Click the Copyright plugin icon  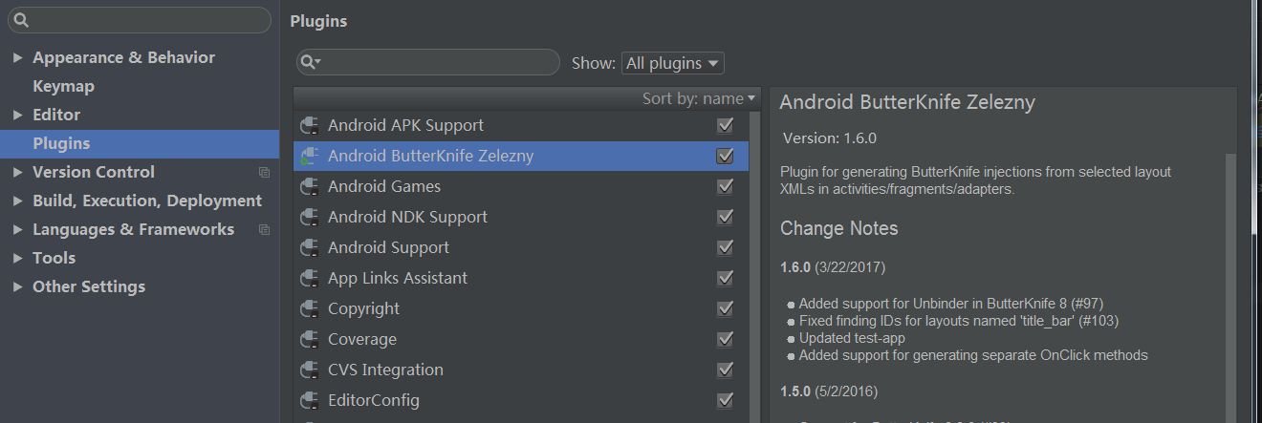click(x=309, y=308)
